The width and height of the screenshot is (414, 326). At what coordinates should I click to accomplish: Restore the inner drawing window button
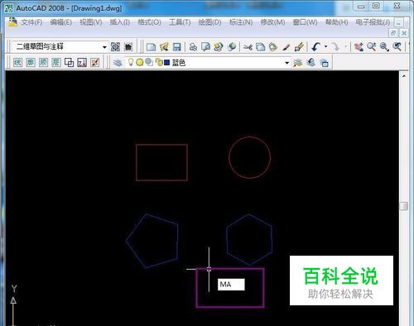[393, 33]
